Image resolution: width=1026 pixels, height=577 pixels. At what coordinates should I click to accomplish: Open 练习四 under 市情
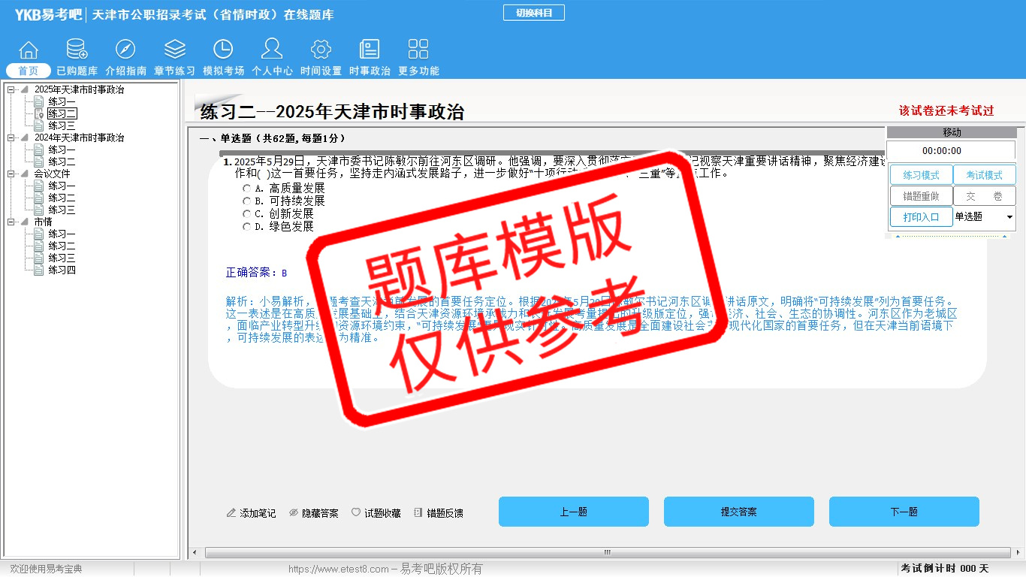[62, 270]
